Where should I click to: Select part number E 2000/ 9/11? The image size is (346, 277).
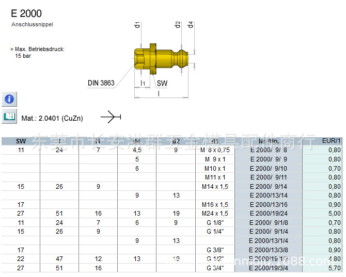pos(269,177)
